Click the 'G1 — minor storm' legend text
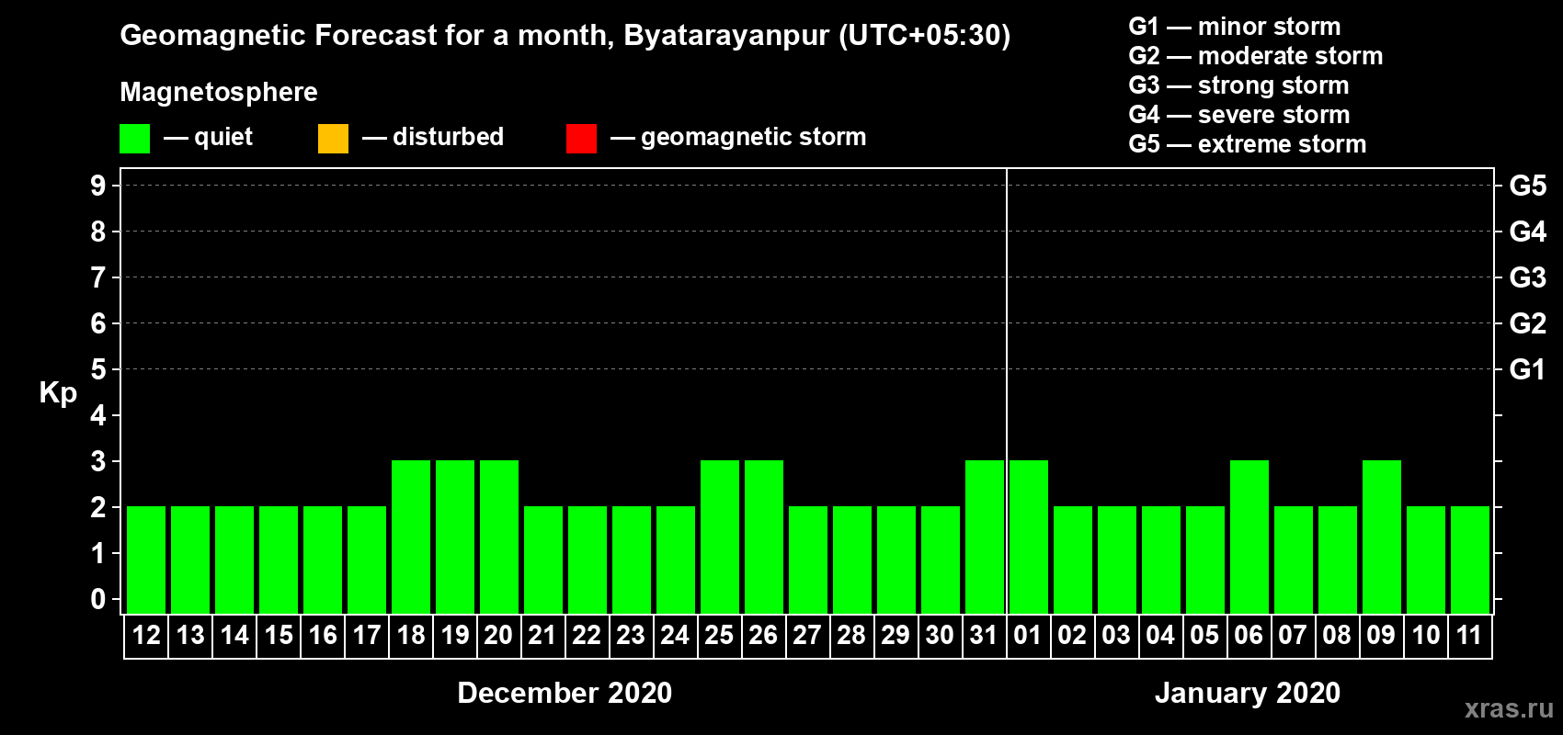Image resolution: width=1563 pixels, height=735 pixels. pos(1235,27)
